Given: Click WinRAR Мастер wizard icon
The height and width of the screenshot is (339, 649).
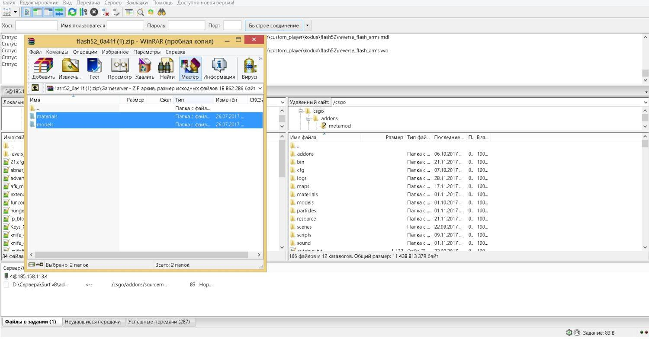Looking at the screenshot, I should click(x=190, y=68).
